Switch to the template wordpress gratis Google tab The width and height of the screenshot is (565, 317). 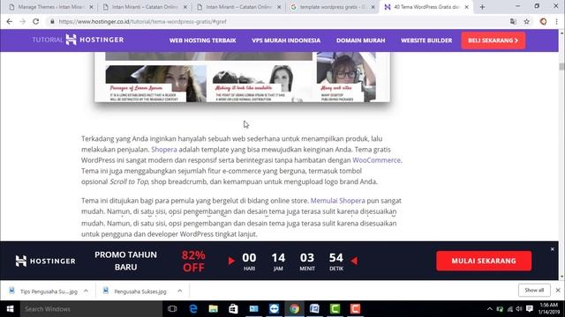332,7
